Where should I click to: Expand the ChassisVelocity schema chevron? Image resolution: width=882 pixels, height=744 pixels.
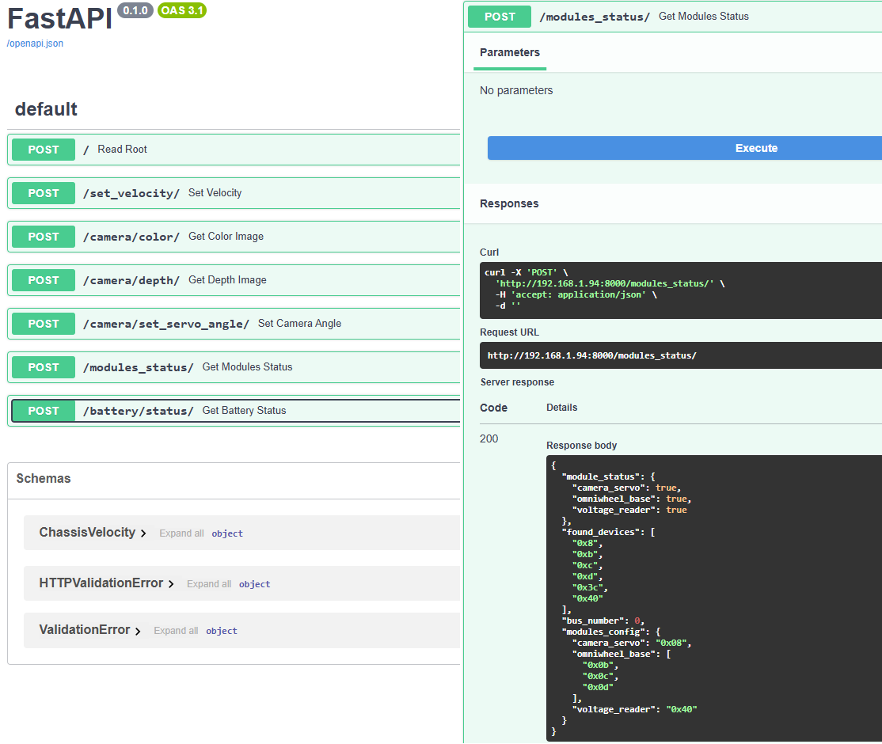(x=143, y=533)
